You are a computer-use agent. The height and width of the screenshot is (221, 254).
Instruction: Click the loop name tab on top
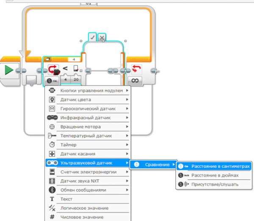coord(88,3)
